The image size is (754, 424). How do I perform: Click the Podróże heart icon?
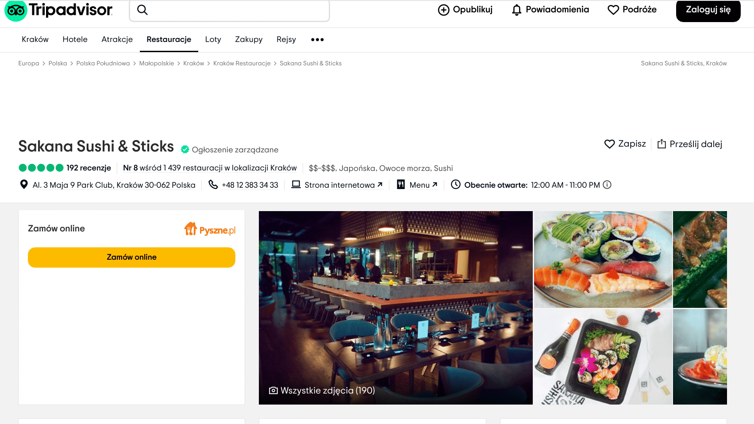(x=613, y=10)
